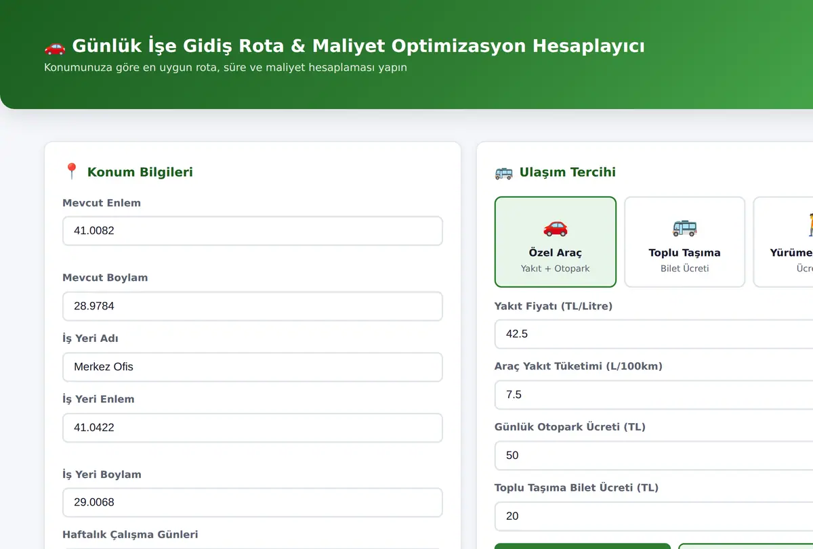Click the İş Yeri Adı field with Merkez Ofis
This screenshot has height=549, width=813.
pyautogui.click(x=253, y=367)
